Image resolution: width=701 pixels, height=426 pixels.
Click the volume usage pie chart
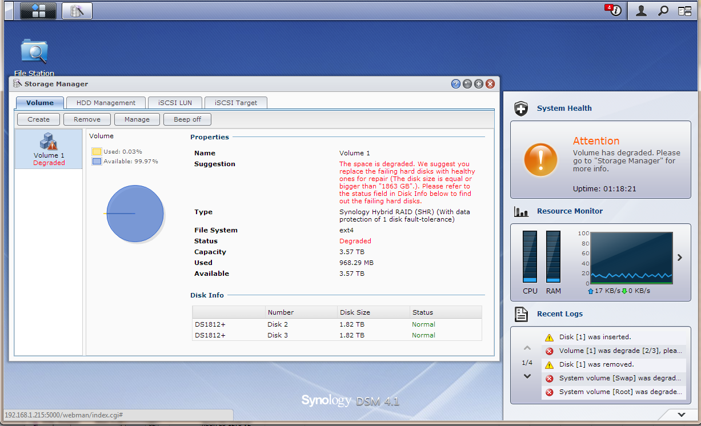[135, 214]
